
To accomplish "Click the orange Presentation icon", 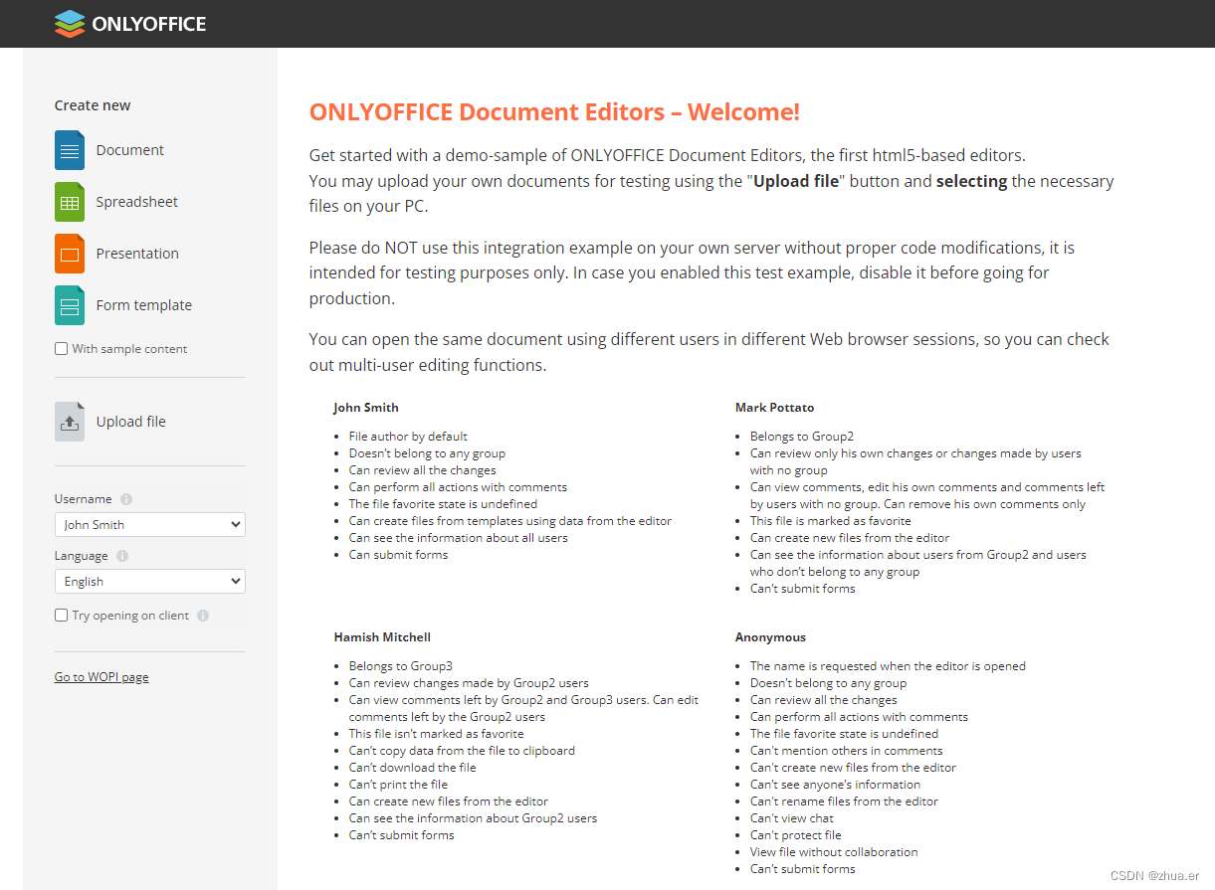I will pos(70,254).
